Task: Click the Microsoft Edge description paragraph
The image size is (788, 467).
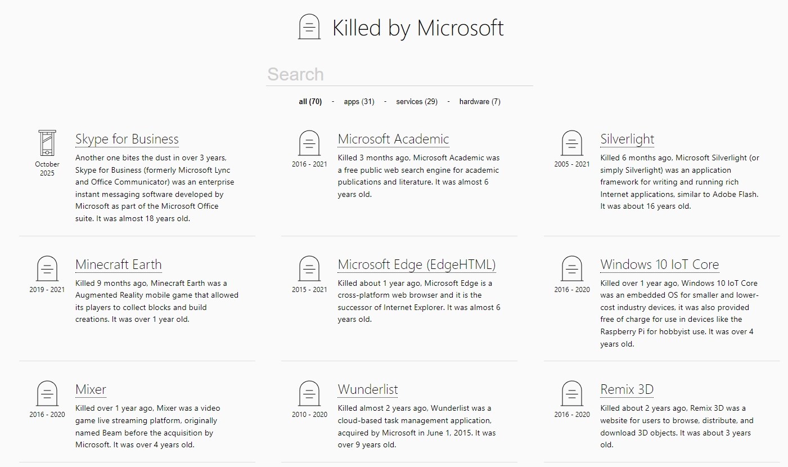Action: 419,301
